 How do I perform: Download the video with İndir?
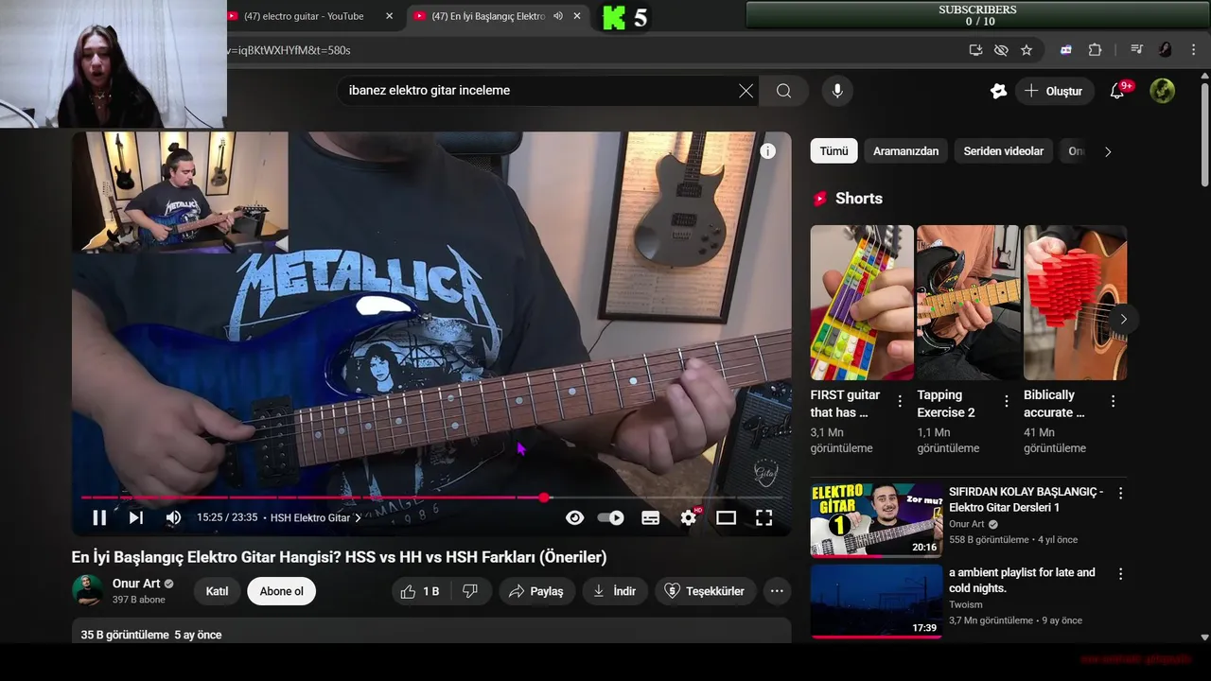[x=614, y=591]
